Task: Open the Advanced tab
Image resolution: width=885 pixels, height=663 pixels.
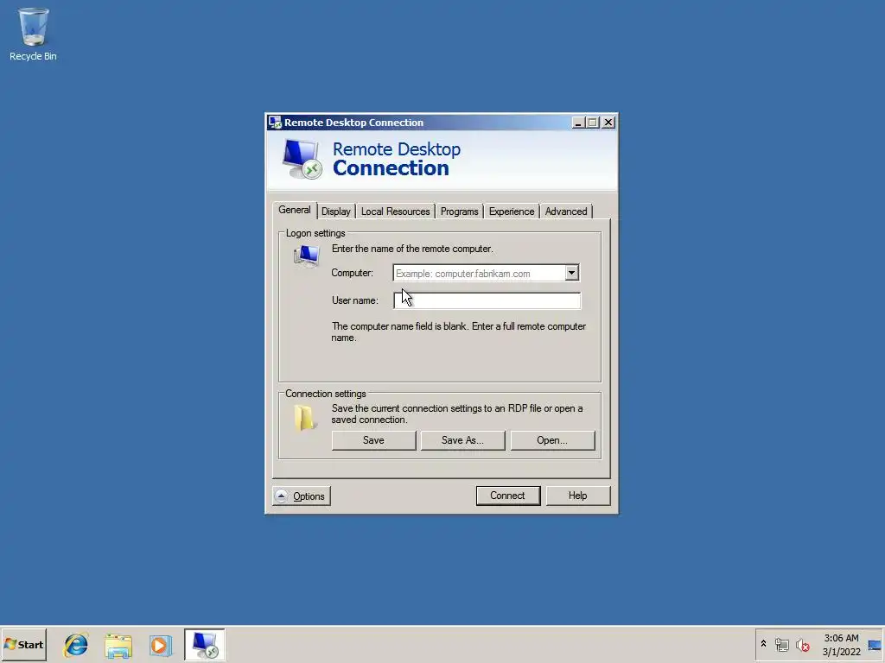Action: point(565,212)
